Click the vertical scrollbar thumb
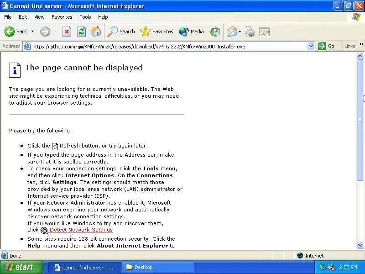Image resolution: width=365 pixels, height=274 pixels. click(x=360, y=120)
